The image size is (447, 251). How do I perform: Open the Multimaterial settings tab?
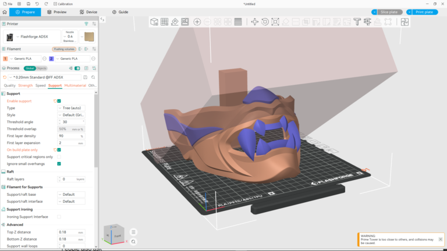tap(75, 85)
